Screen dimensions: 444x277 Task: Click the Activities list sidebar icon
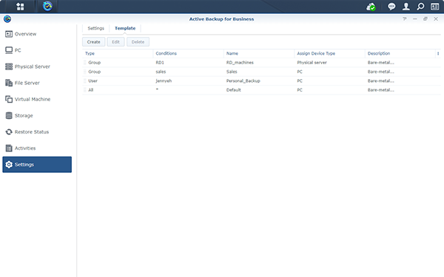[x=9, y=148]
